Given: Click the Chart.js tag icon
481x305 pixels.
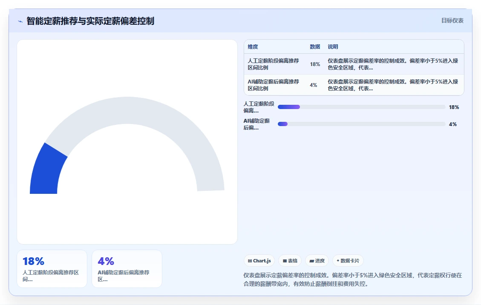Looking at the screenshot, I should click(250, 261).
